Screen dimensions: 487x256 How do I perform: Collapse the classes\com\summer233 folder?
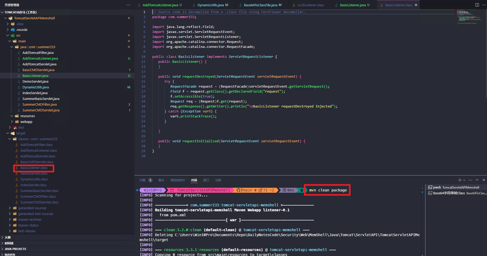point(10,139)
